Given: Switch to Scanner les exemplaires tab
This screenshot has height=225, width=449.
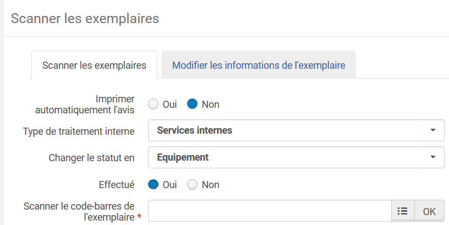Looking at the screenshot, I should pyautogui.click(x=94, y=65).
